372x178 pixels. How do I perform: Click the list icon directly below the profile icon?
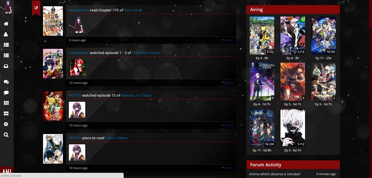coord(6,45)
